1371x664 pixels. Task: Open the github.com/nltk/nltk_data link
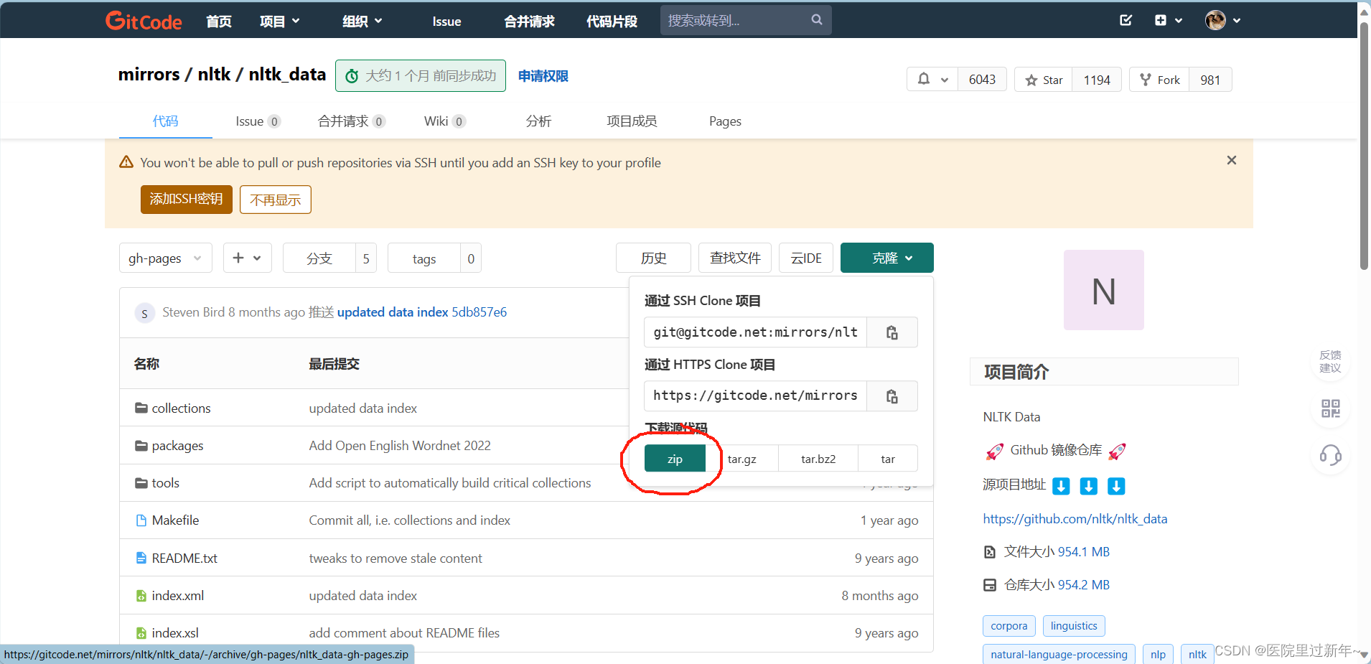1075,518
